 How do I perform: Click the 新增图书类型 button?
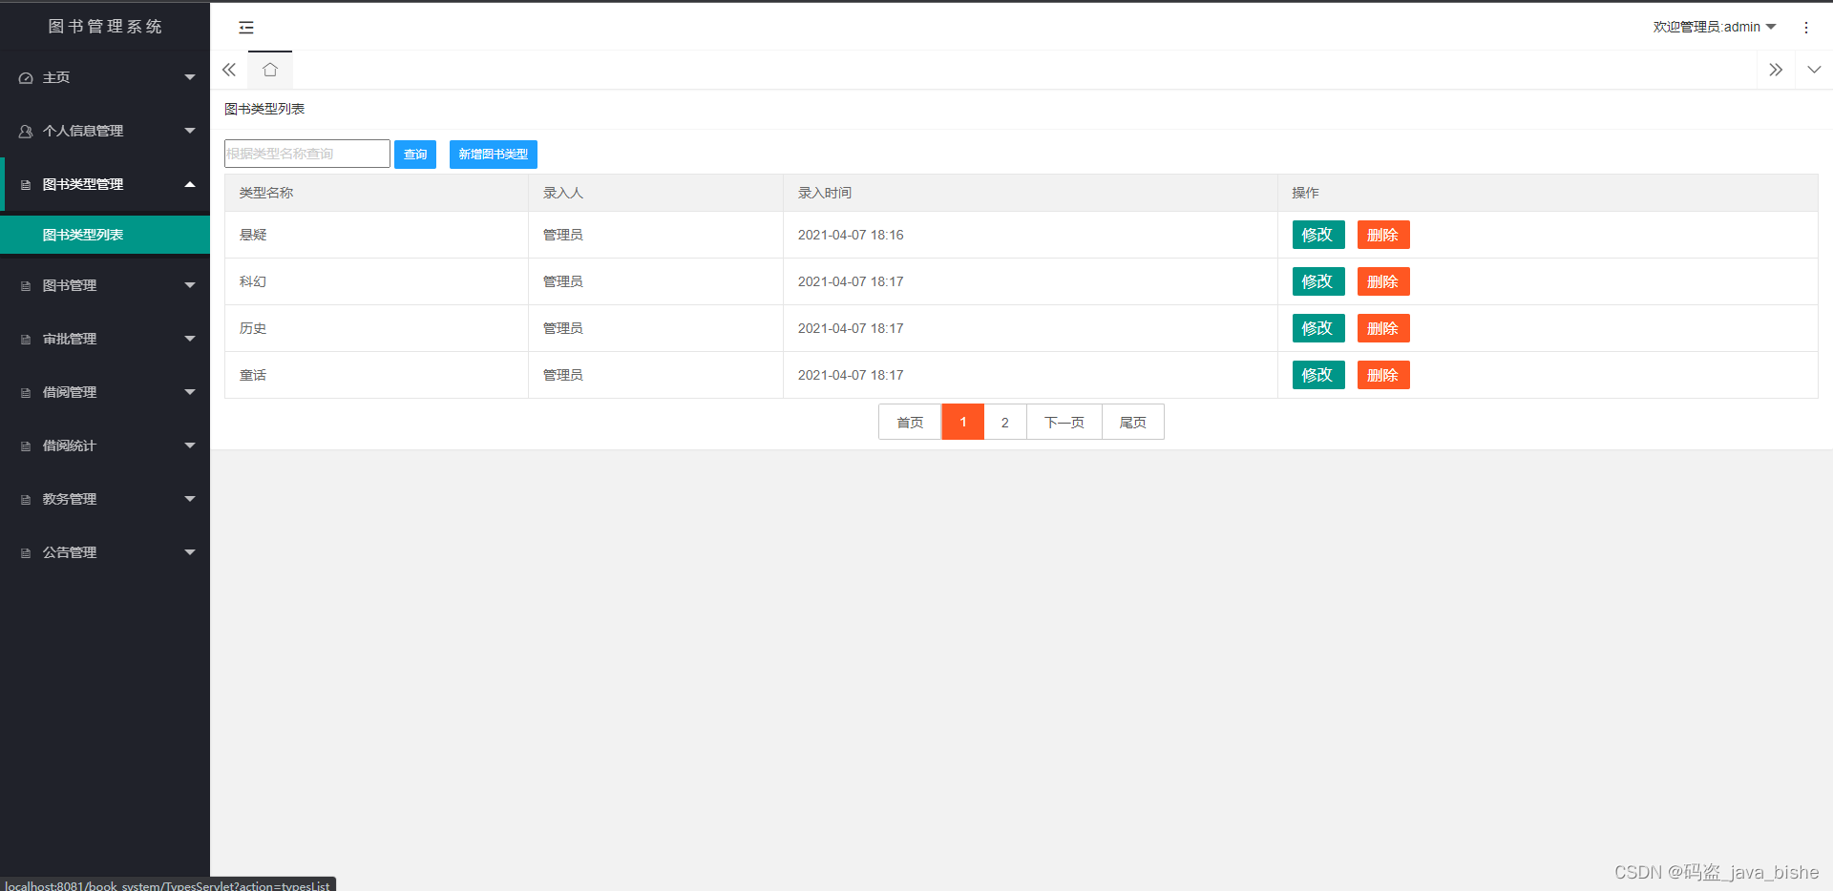point(494,155)
